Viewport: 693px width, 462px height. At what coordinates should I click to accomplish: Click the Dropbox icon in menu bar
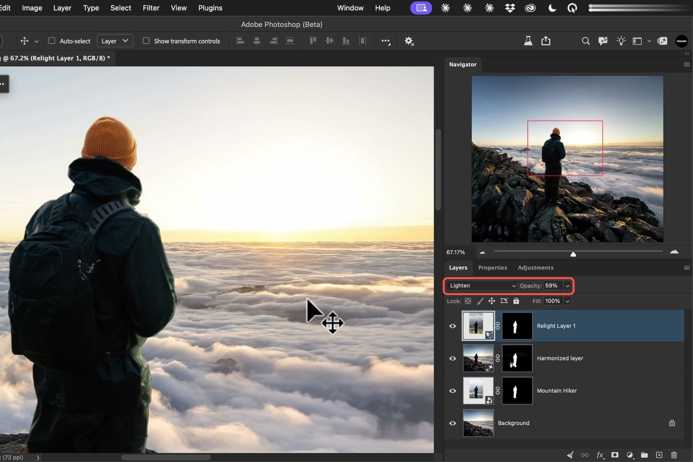click(510, 8)
